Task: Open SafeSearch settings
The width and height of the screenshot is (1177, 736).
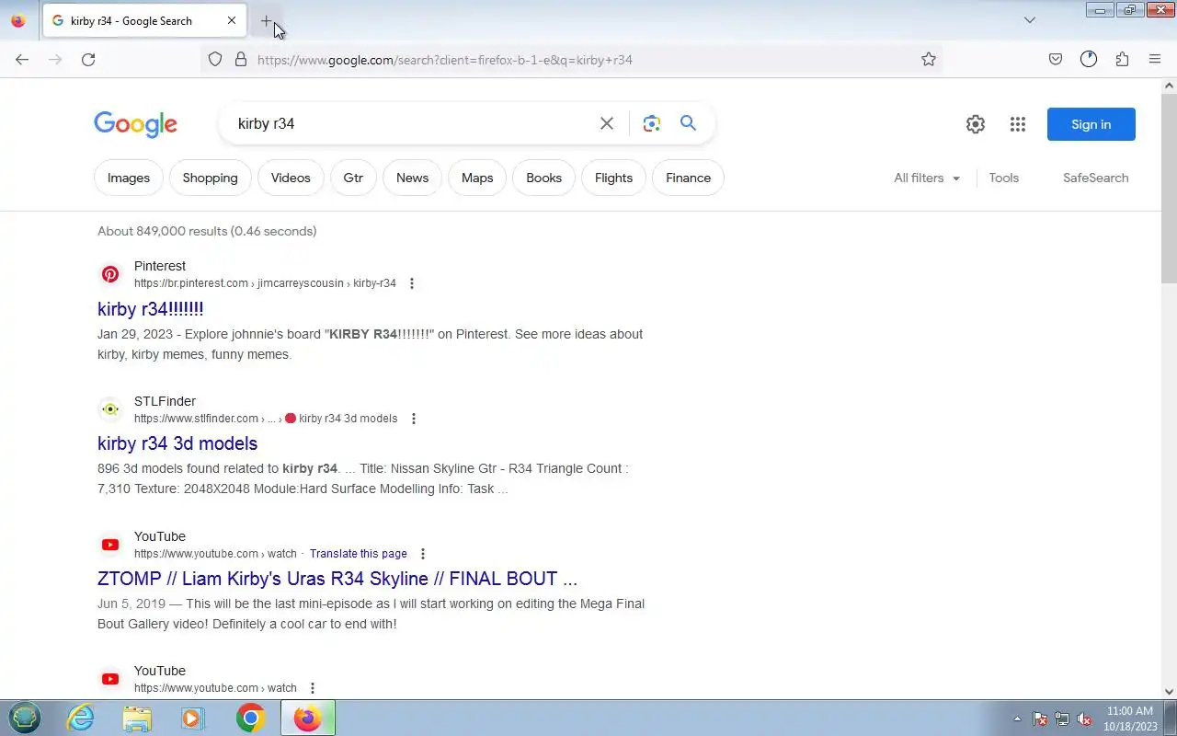Action: tap(1095, 178)
